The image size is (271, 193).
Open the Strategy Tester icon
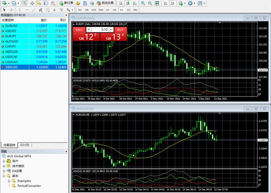(x=53, y=3)
